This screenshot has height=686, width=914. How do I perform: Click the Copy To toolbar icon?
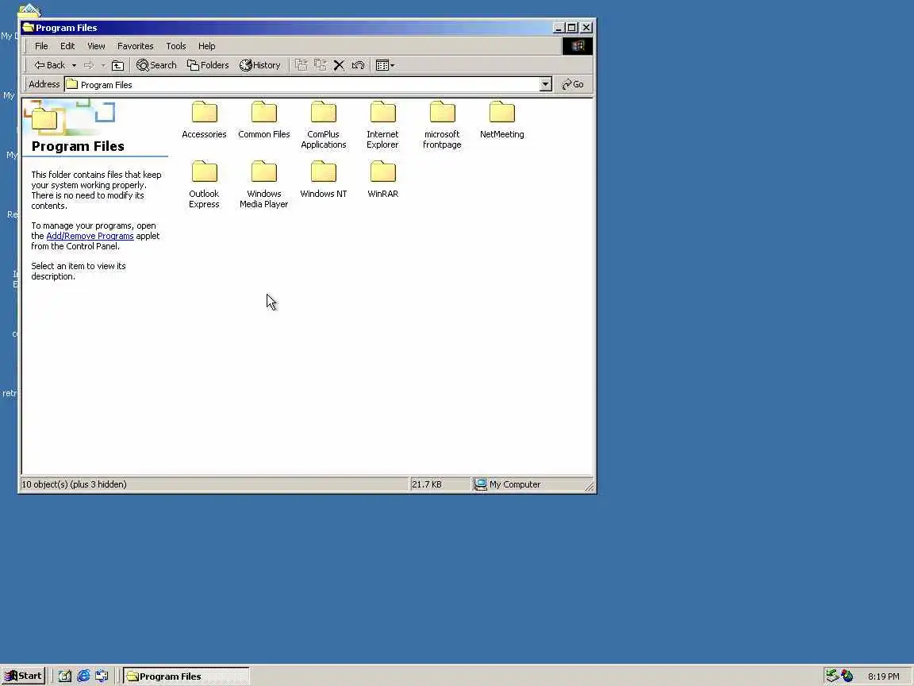tap(320, 65)
